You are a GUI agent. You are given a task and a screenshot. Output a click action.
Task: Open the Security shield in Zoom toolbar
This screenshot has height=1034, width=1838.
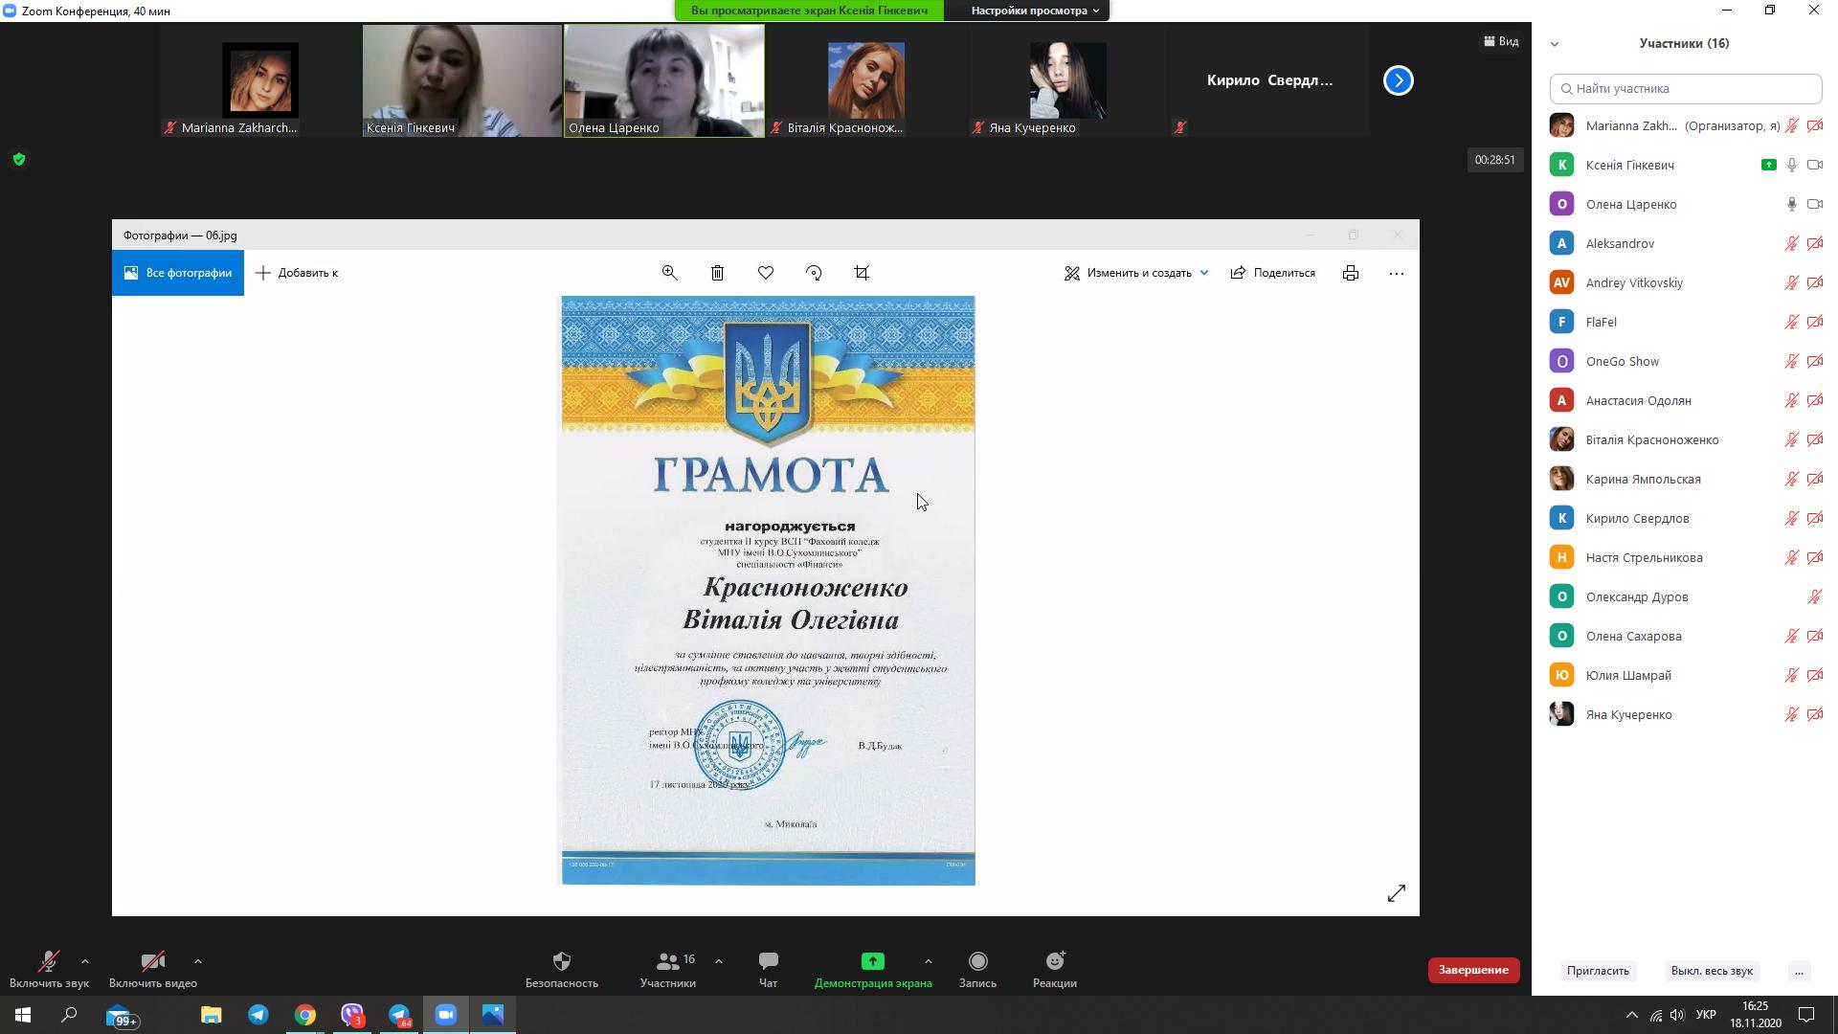point(561,969)
